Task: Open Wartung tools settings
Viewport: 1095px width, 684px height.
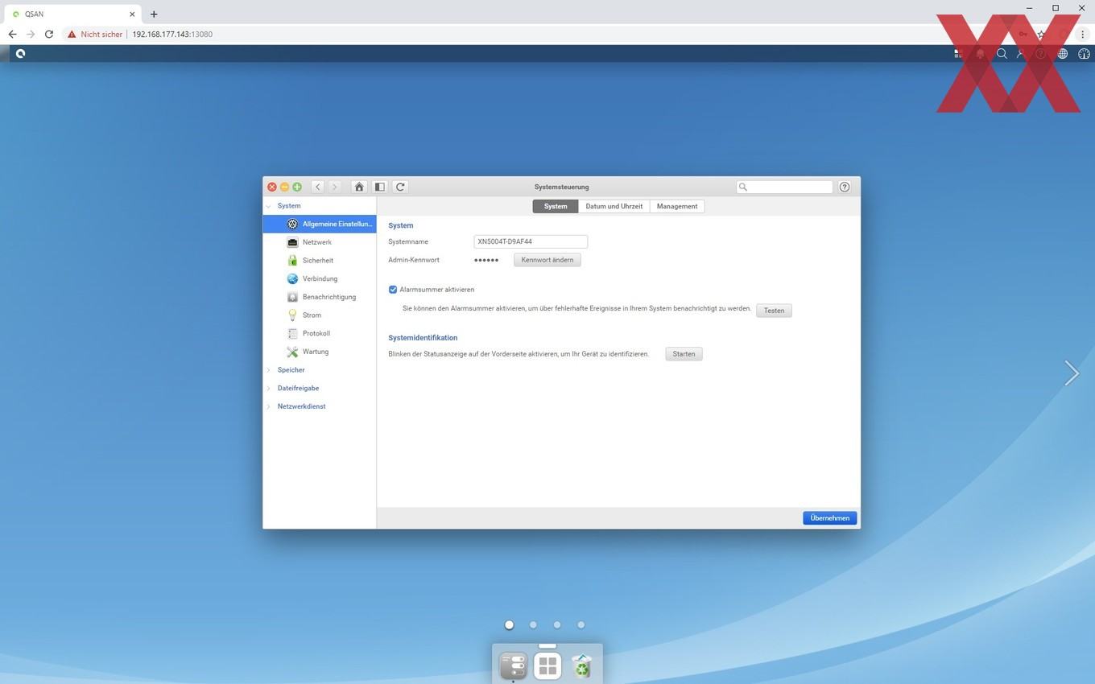Action: (320, 352)
